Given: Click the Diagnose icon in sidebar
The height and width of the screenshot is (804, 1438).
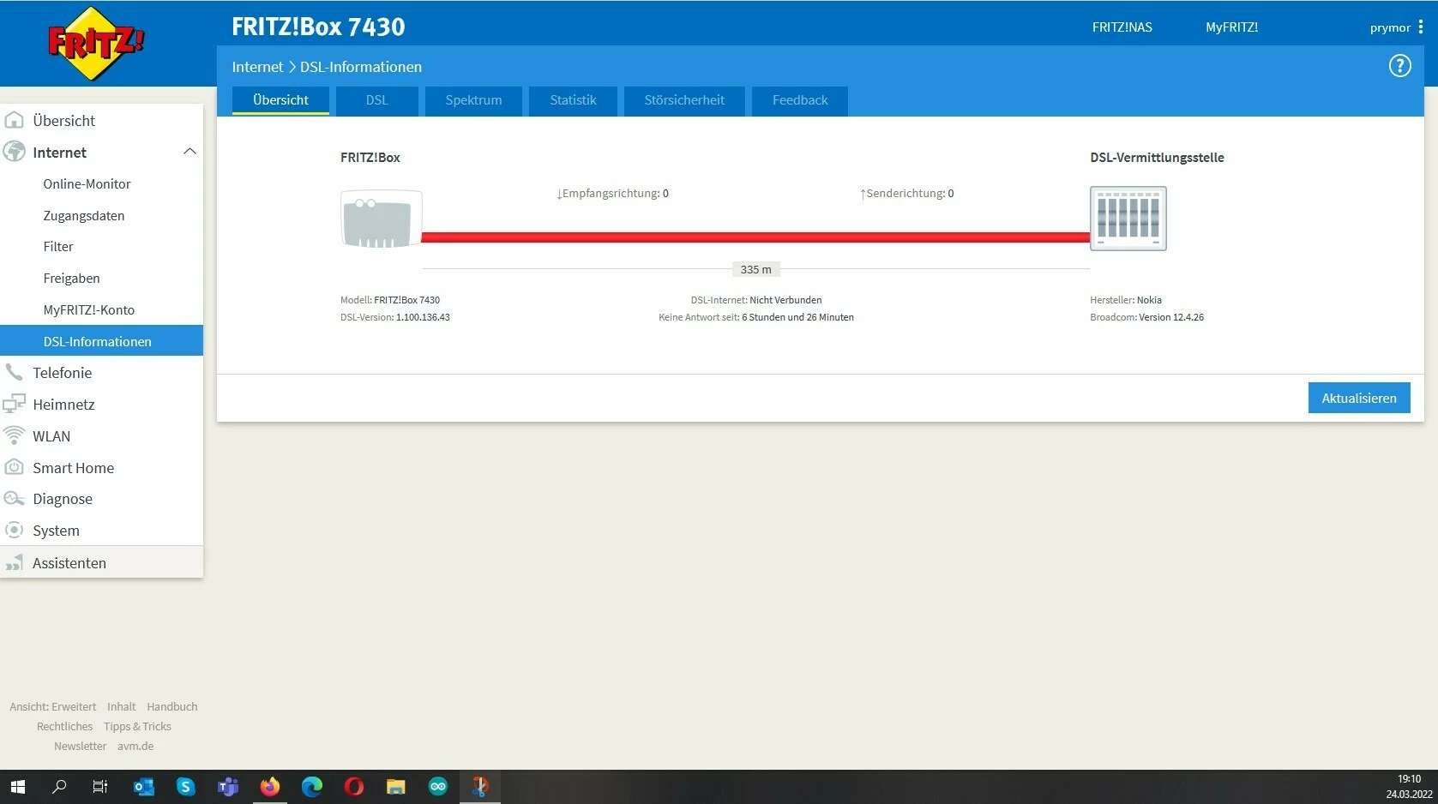Looking at the screenshot, I should [14, 499].
